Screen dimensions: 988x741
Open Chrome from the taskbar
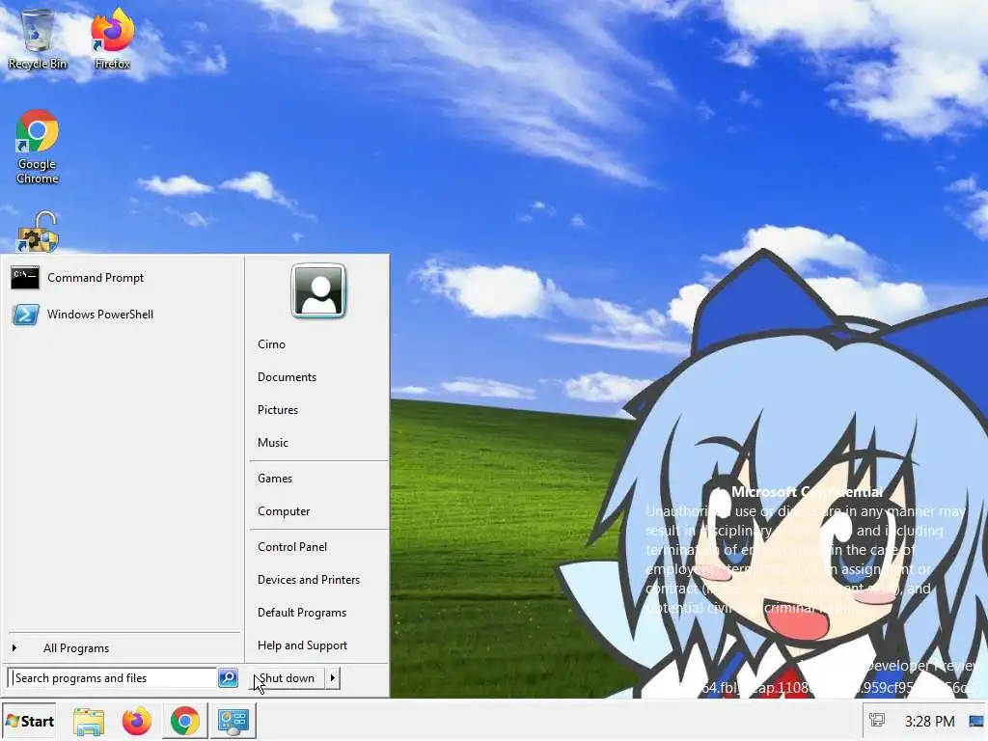[x=184, y=721]
